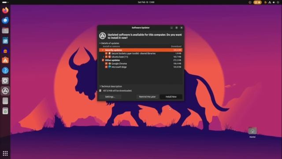Screen dimensions: 282x159
Task: Click the Download column header
Action: tap(176, 46)
